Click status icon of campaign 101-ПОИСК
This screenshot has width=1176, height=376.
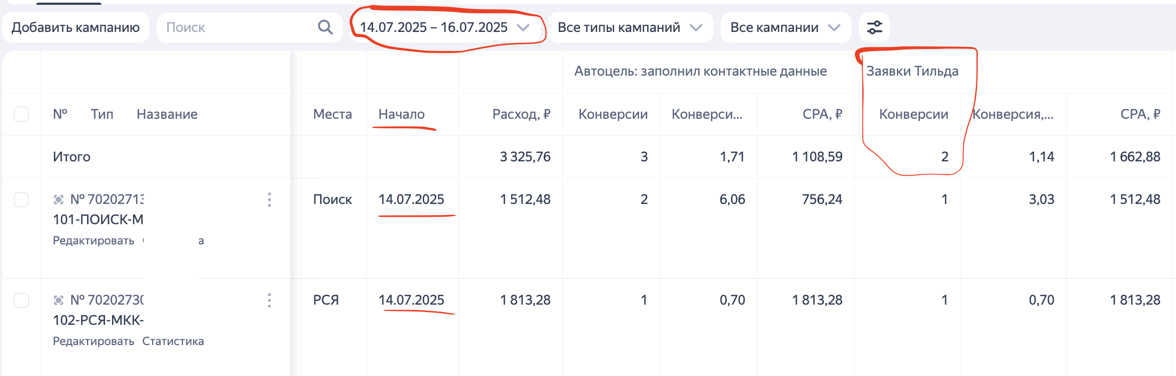click(59, 200)
